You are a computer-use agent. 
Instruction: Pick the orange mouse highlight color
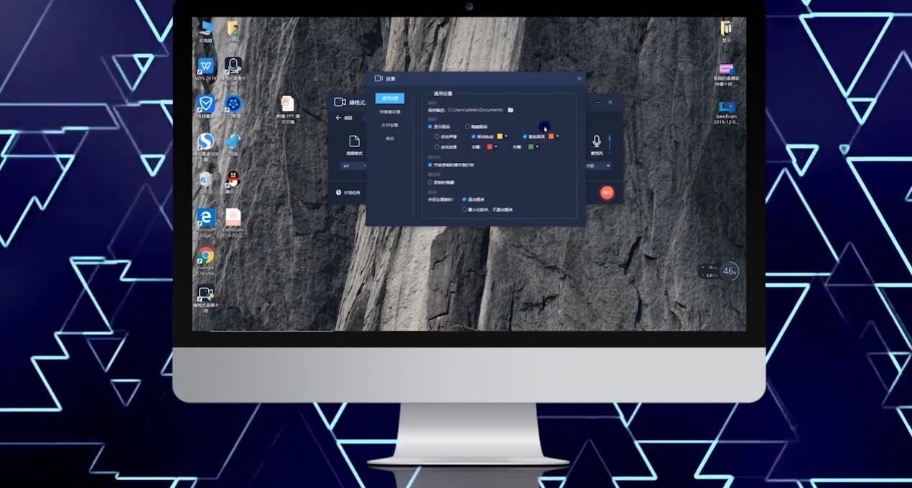click(x=551, y=136)
